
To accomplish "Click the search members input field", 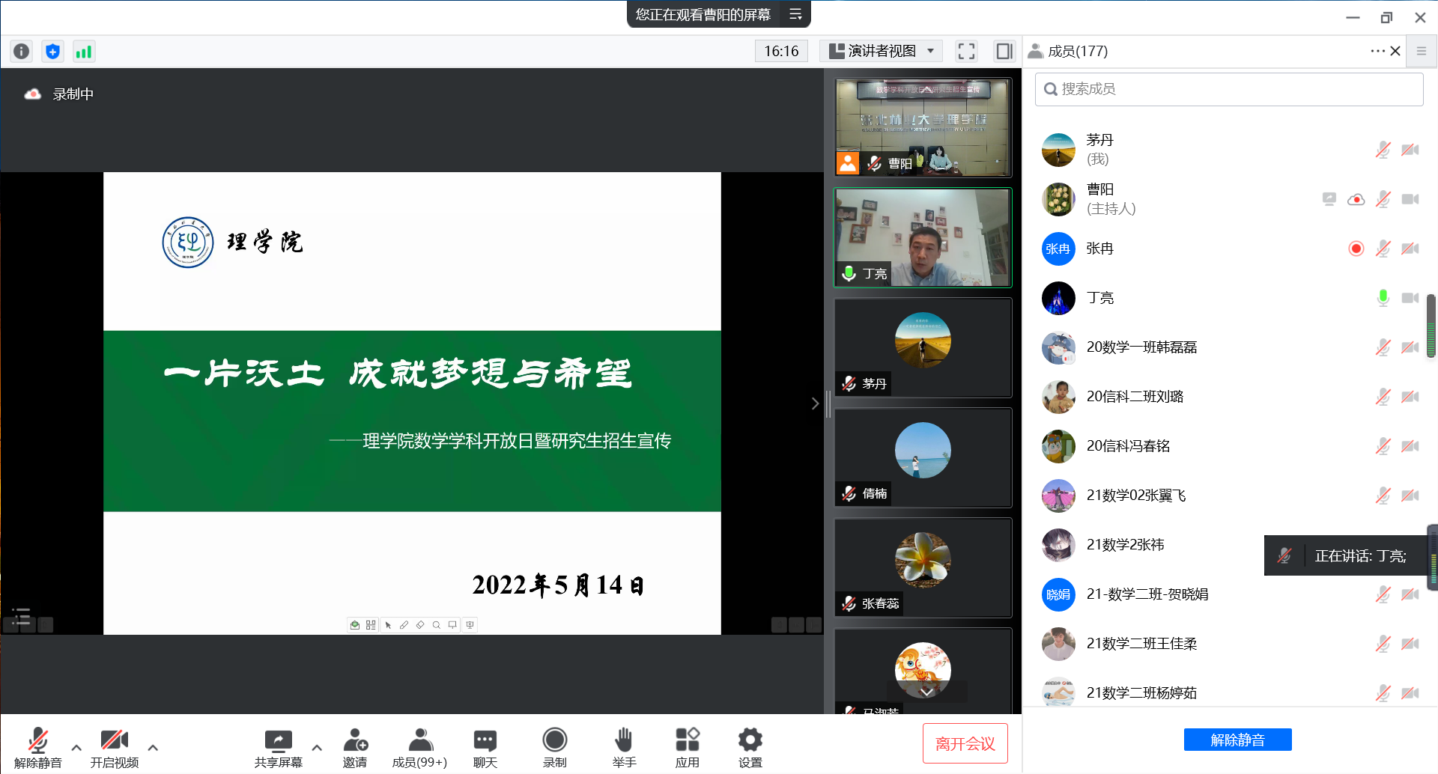I will click(1228, 89).
